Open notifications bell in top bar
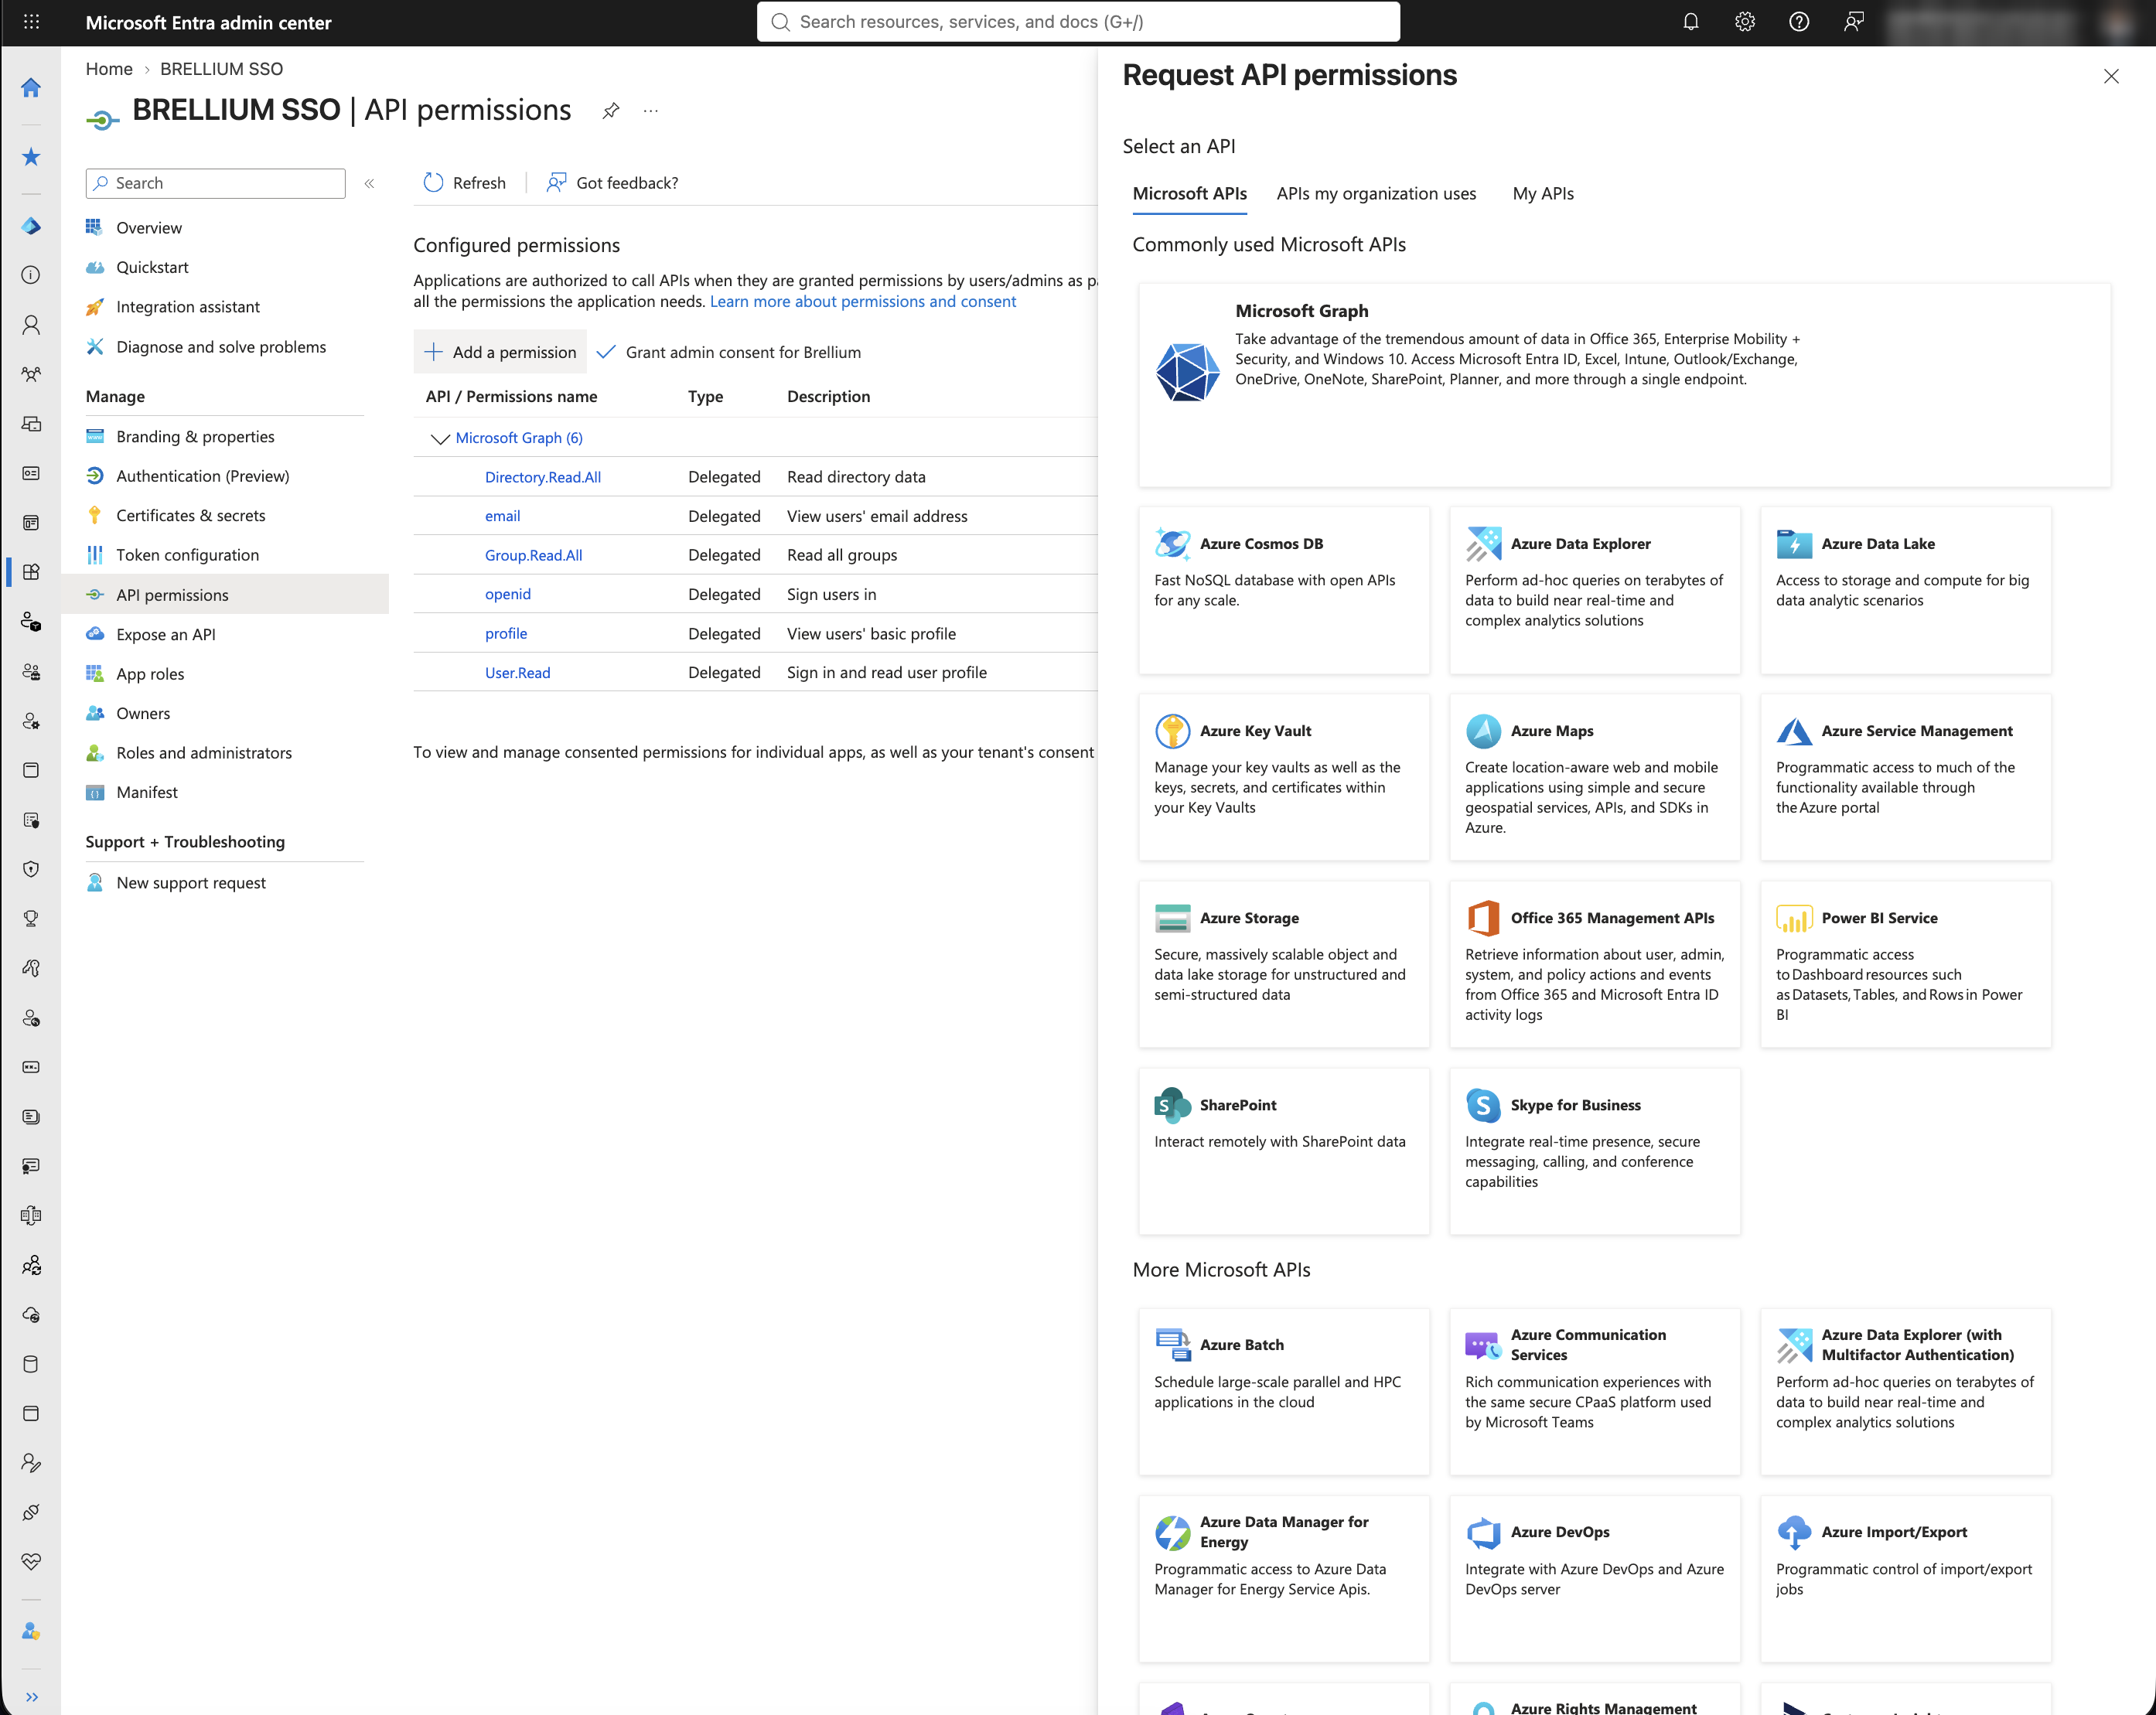 point(1690,22)
